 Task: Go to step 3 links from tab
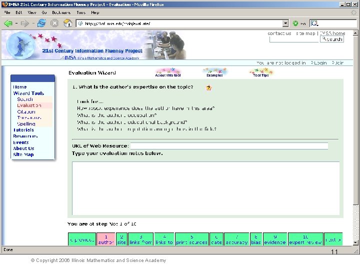(x=140, y=239)
